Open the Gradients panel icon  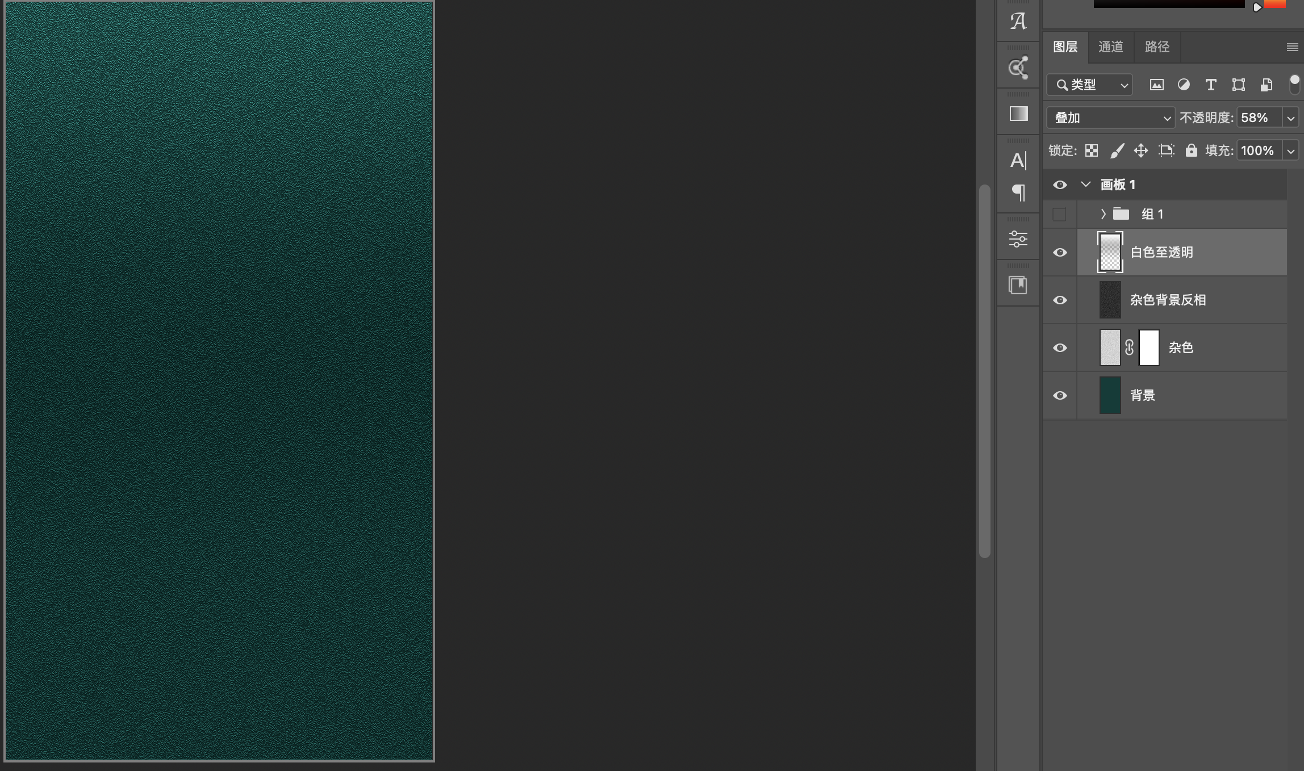[x=1018, y=114]
